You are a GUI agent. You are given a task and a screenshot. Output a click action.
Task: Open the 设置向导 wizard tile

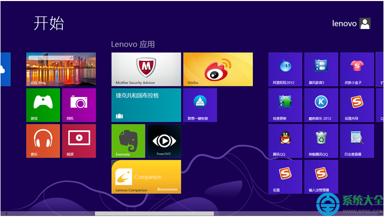357,105
